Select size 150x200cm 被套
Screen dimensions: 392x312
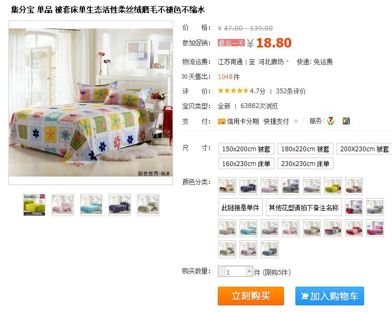tap(246, 149)
